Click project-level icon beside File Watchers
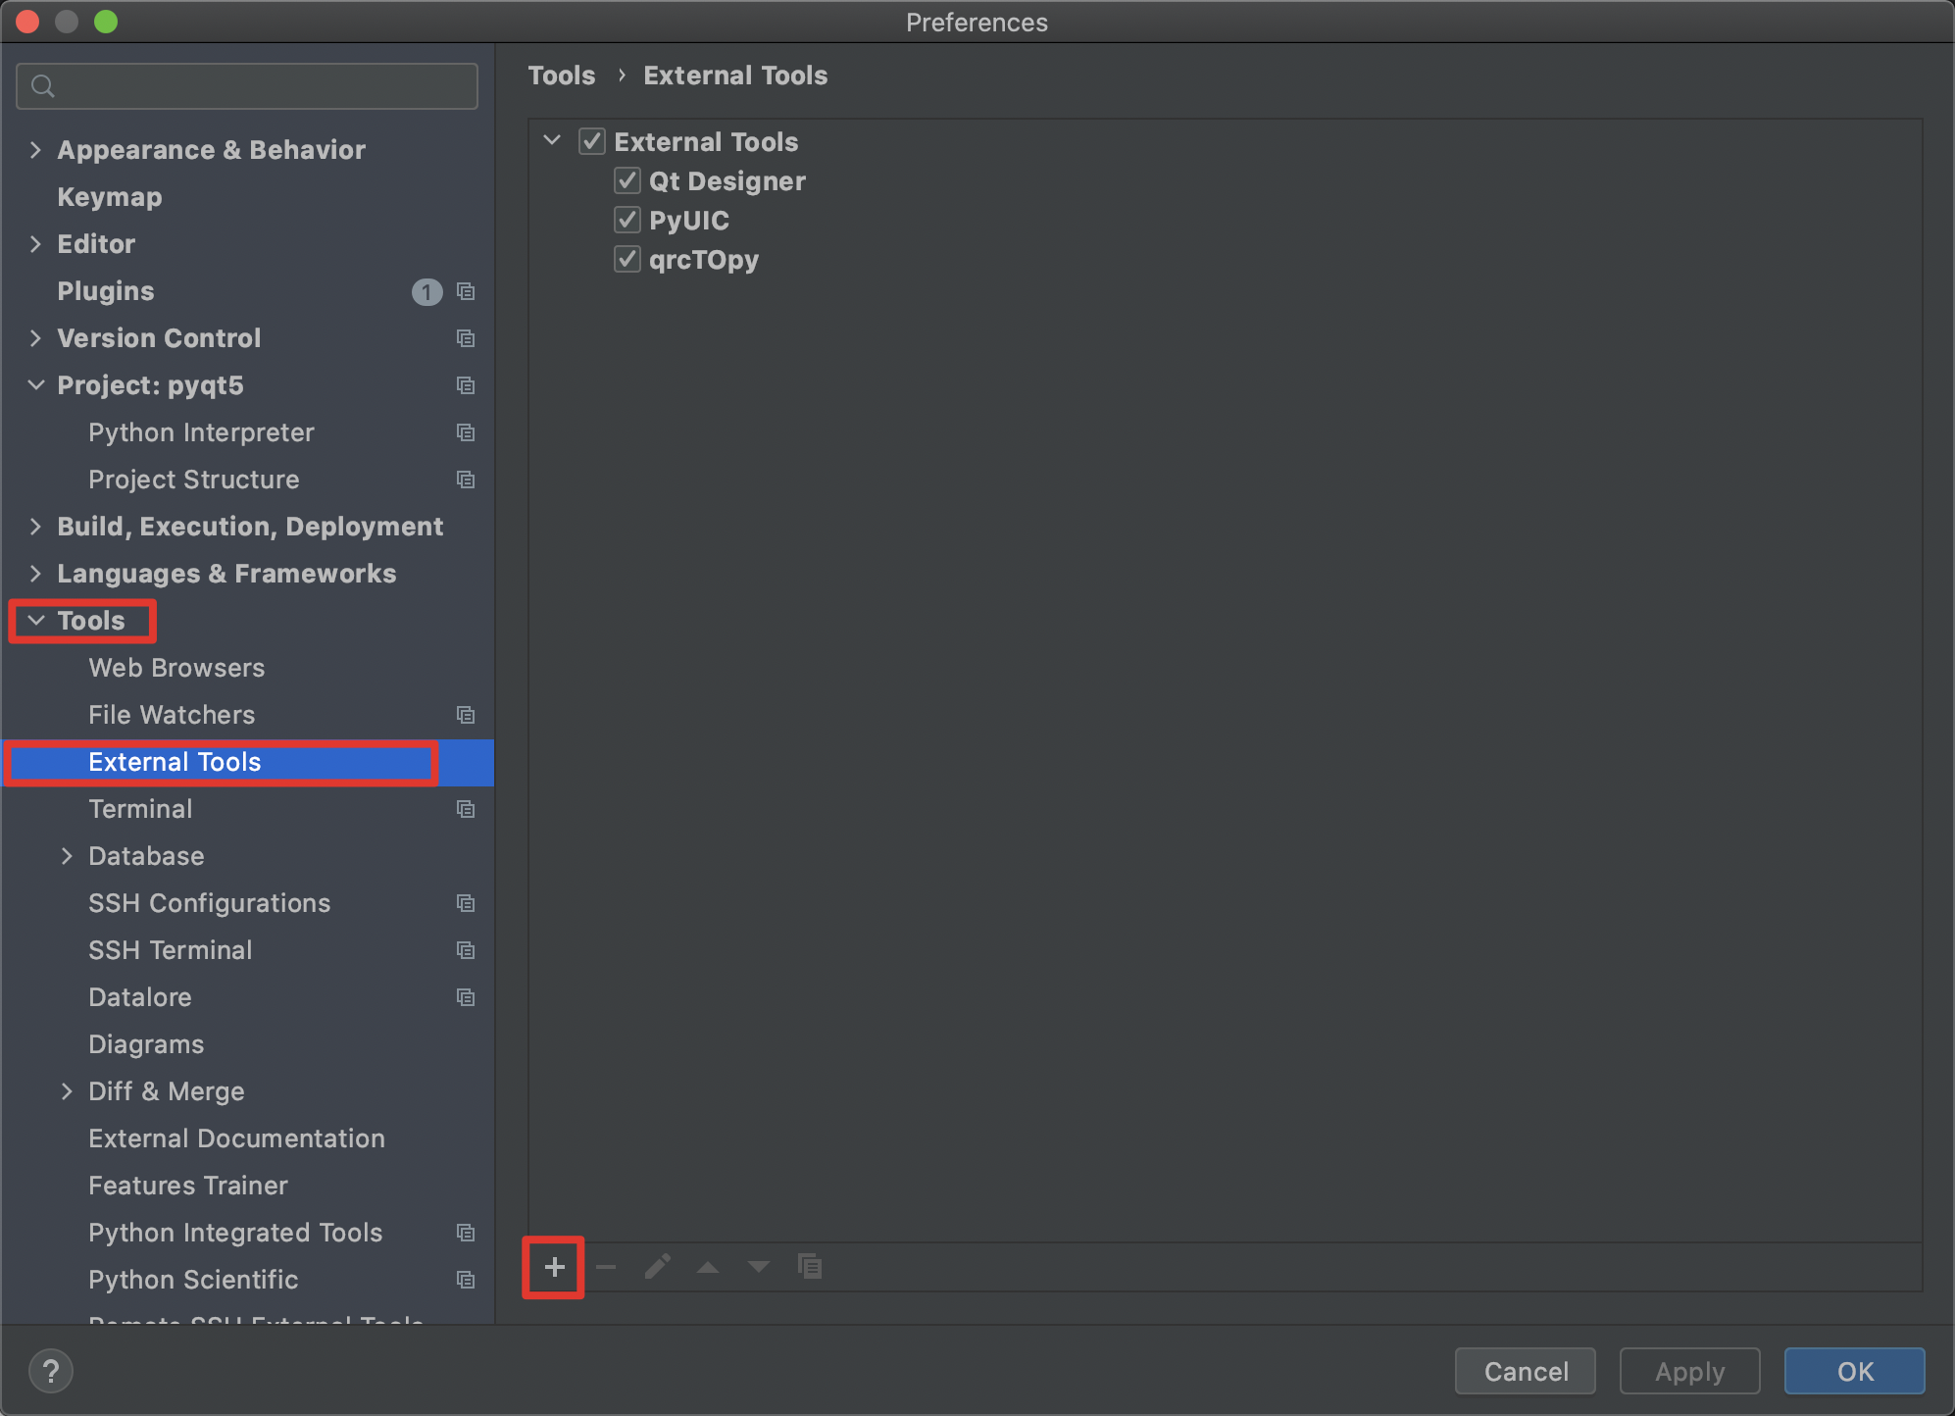 pyautogui.click(x=466, y=715)
